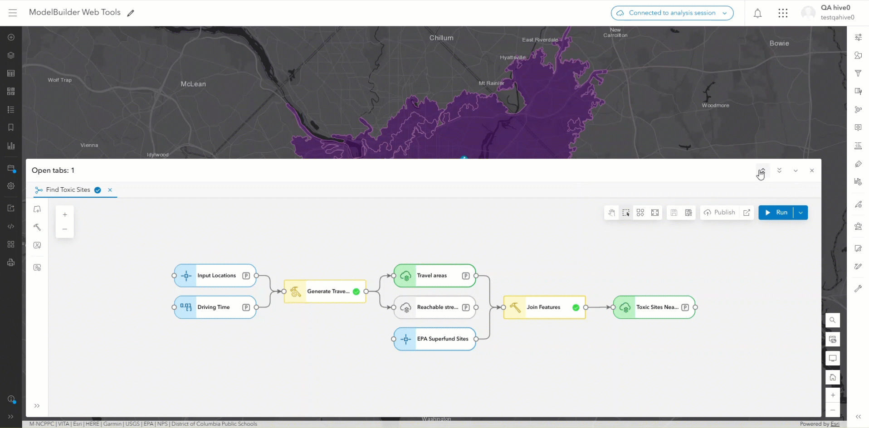Viewport: 869px width, 428px height.
Task: Save the Find Toxic Sites model
Action: coord(674,212)
